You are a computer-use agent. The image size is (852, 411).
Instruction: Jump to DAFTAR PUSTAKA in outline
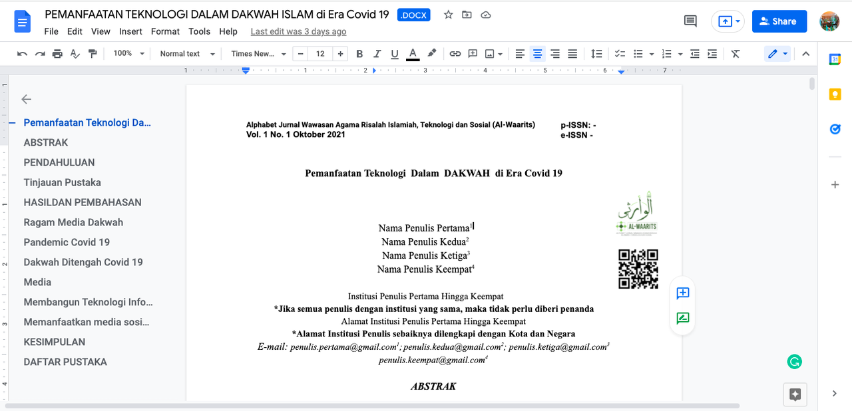tap(65, 362)
